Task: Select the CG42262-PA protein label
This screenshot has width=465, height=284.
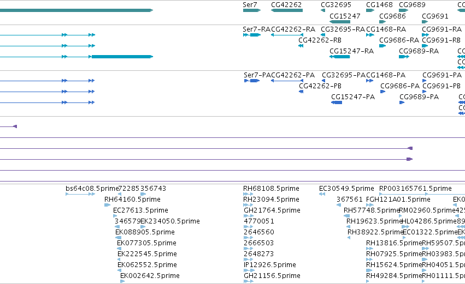Action: tap(293, 75)
